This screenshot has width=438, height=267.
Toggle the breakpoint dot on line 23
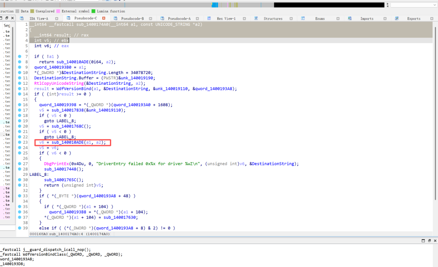pos(20,142)
